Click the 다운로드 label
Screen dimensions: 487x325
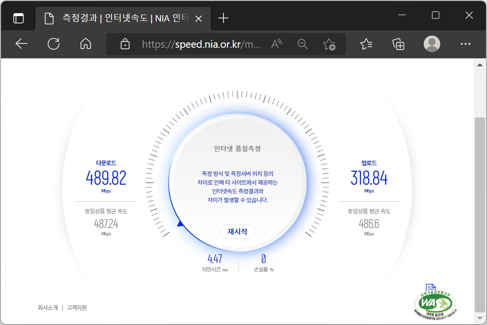(x=106, y=163)
